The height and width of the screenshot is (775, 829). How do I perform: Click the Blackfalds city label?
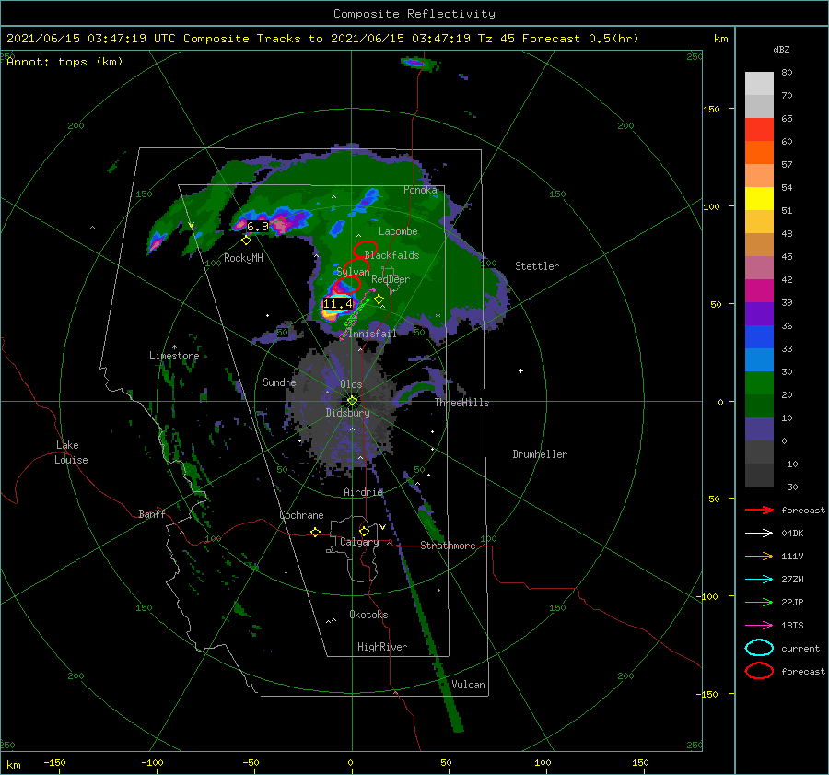[391, 255]
